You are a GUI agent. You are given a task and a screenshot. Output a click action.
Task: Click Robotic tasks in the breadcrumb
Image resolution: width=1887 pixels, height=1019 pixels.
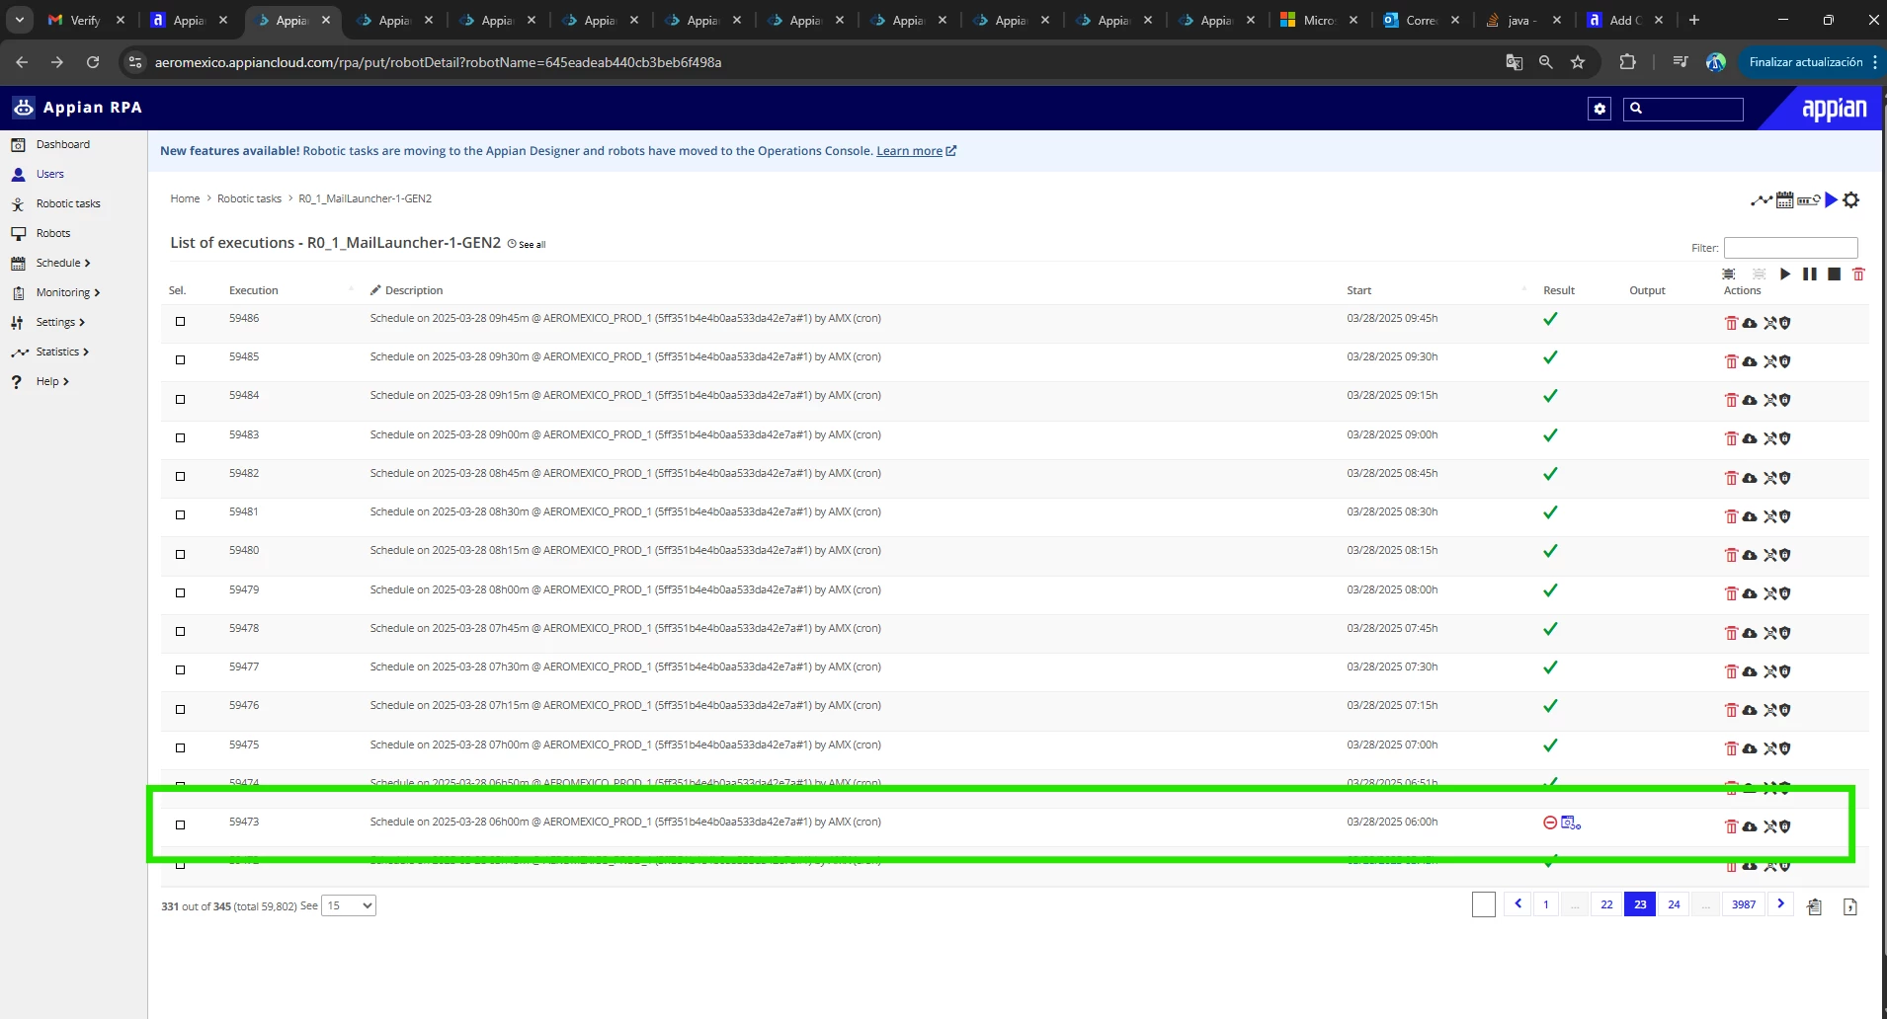tap(249, 198)
